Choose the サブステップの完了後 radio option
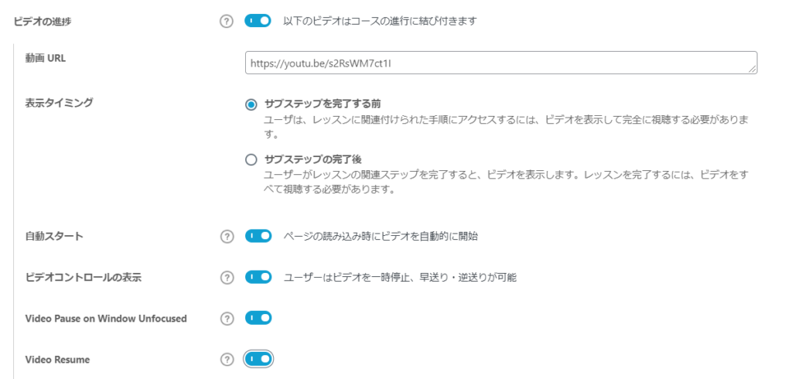Viewport: 792px width, 379px height. (251, 160)
